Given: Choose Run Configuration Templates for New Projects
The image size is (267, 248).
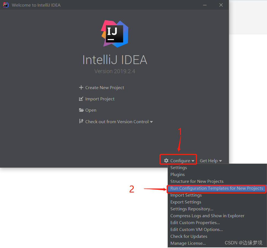Looking at the screenshot, I should coord(217,188).
